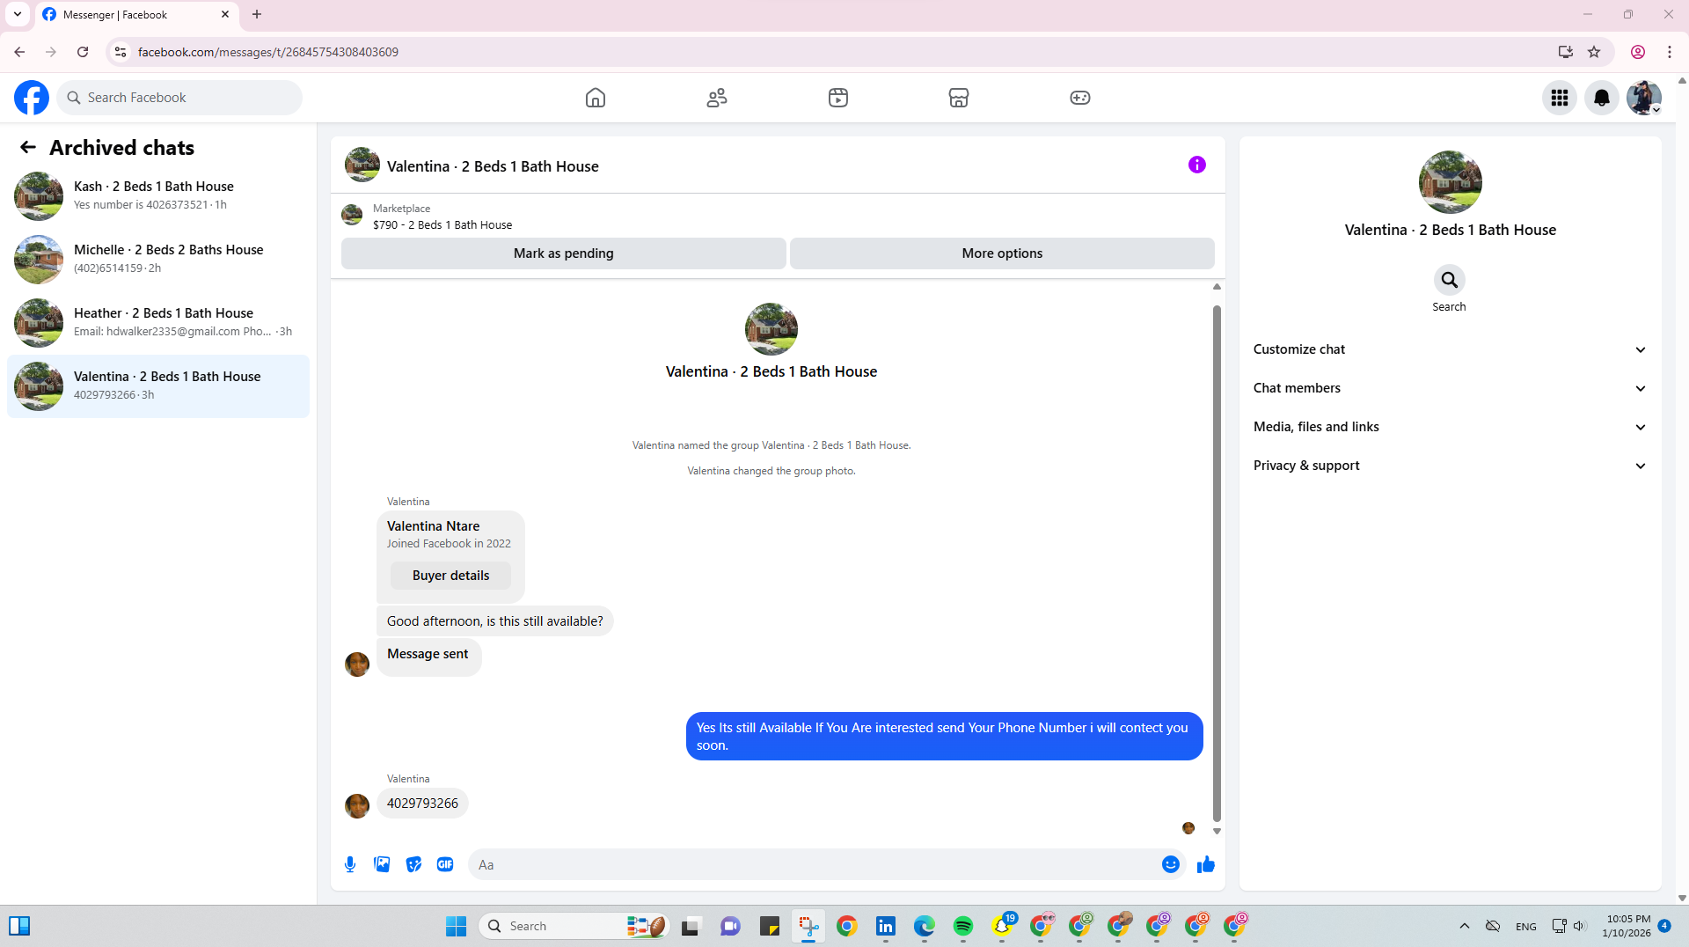Expand Privacy & support section

point(1450,466)
